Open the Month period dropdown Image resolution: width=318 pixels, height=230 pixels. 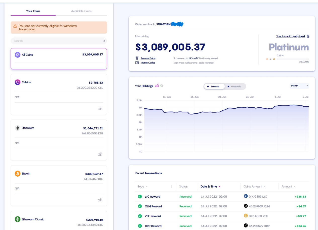(299, 86)
